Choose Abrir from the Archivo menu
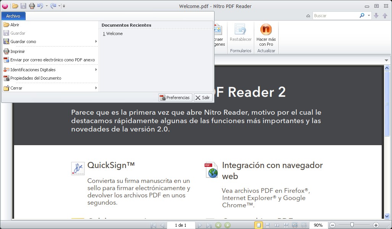The height and width of the screenshot is (229, 392). coord(50,25)
